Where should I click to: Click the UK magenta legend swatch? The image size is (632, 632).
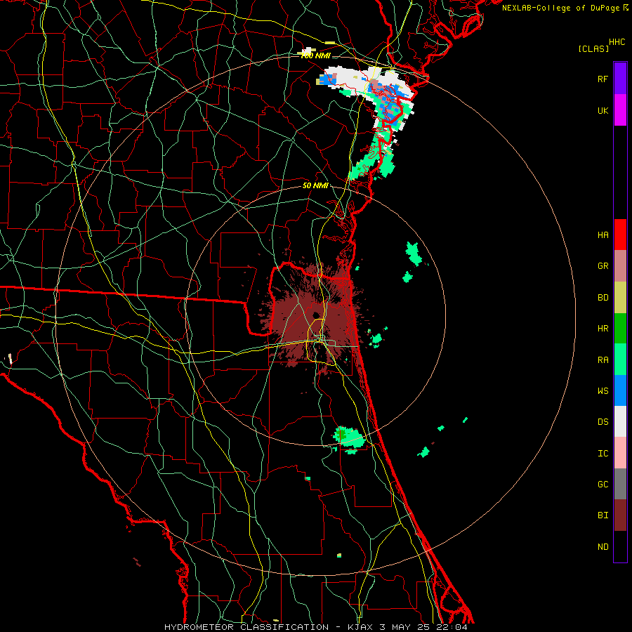pyautogui.click(x=620, y=110)
